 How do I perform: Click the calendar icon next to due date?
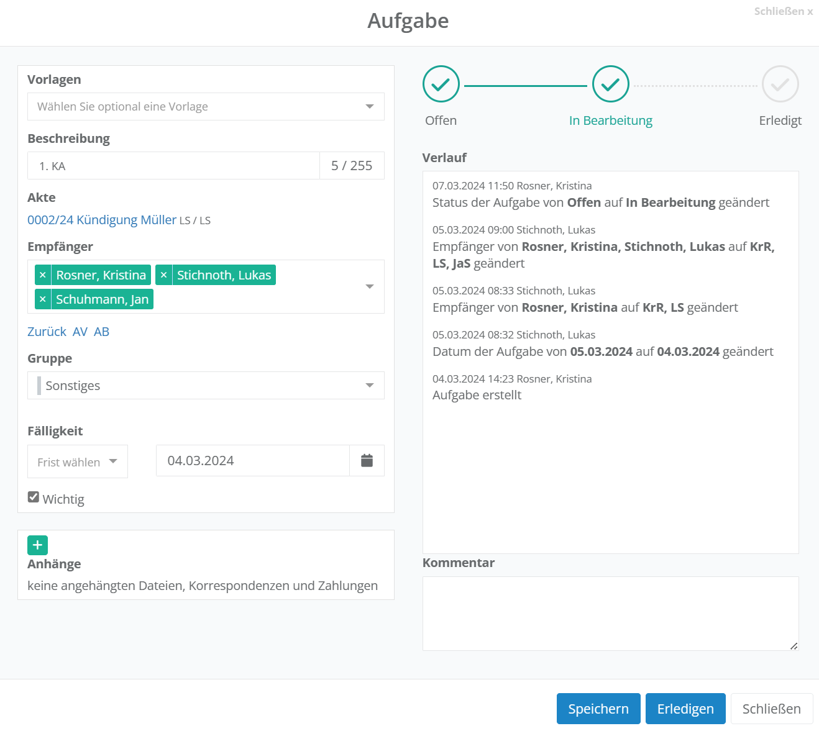coord(367,461)
